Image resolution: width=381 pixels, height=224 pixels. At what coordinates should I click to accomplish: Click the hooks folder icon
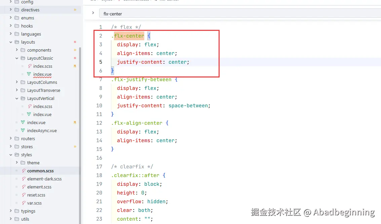17,26
